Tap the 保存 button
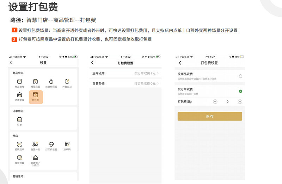Viewport: 282px width, 184px height. tap(210, 116)
